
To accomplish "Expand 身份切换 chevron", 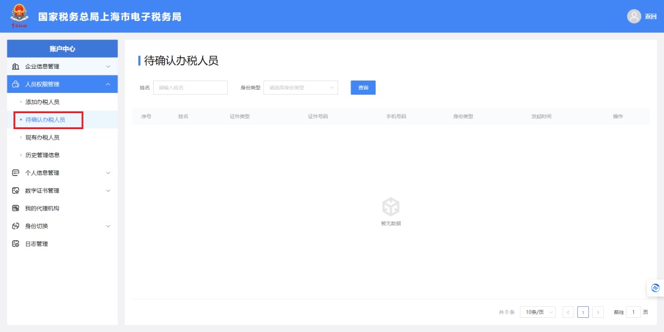I will pyautogui.click(x=108, y=226).
